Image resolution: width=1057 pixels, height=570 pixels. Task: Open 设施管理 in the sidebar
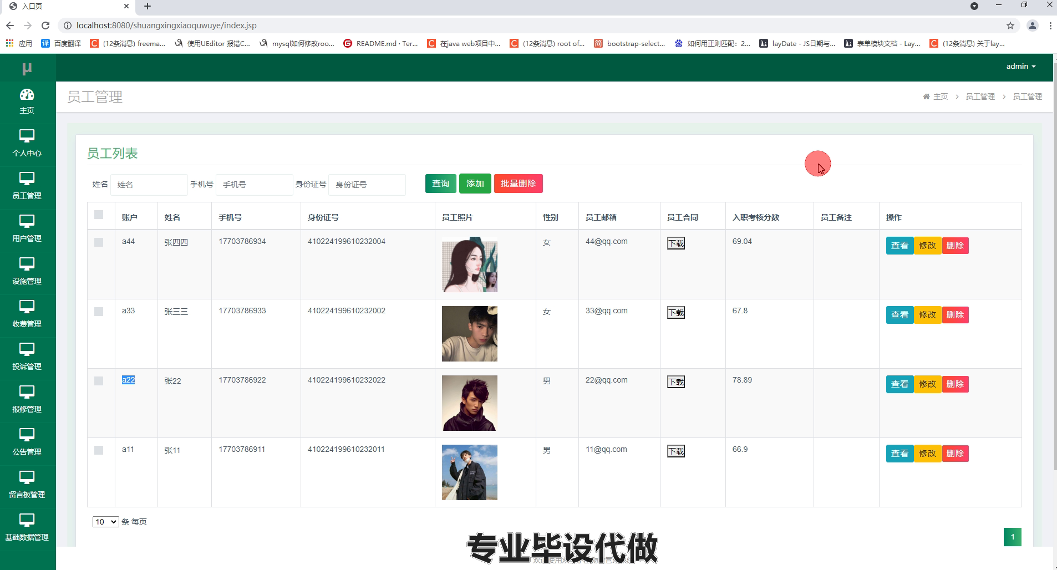click(27, 271)
